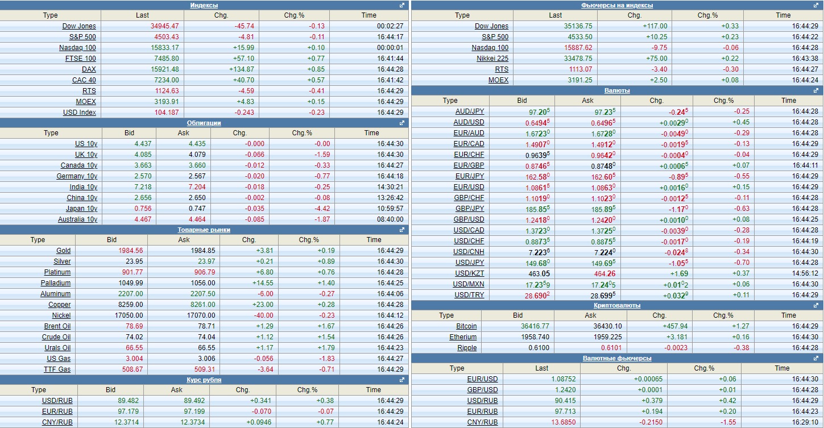The width and height of the screenshot is (824, 428).
Task: Click the USD/TRY currency pair
Action: (x=470, y=295)
